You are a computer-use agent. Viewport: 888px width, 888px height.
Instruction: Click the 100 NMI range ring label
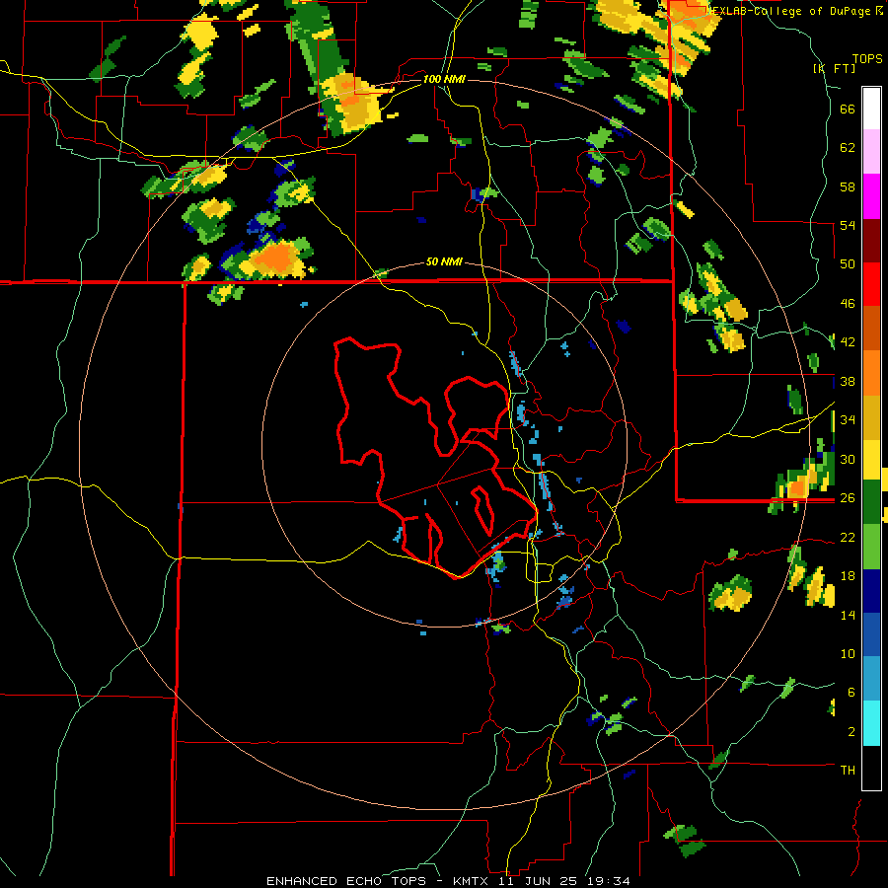click(444, 79)
